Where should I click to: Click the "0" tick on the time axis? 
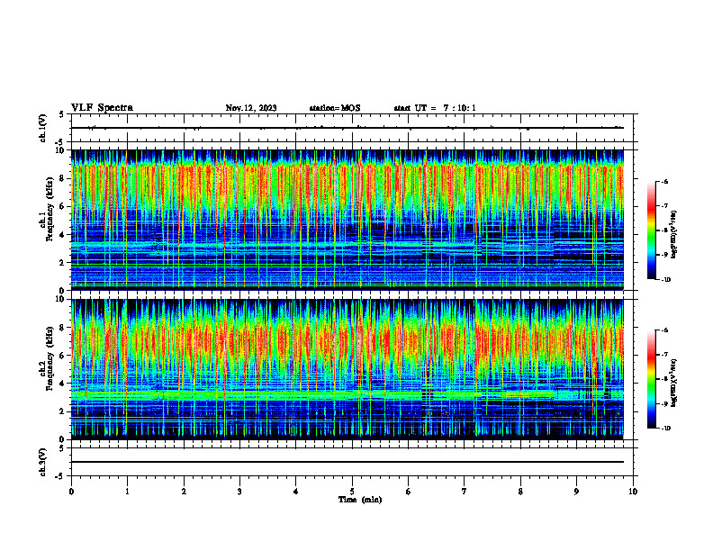(71, 492)
